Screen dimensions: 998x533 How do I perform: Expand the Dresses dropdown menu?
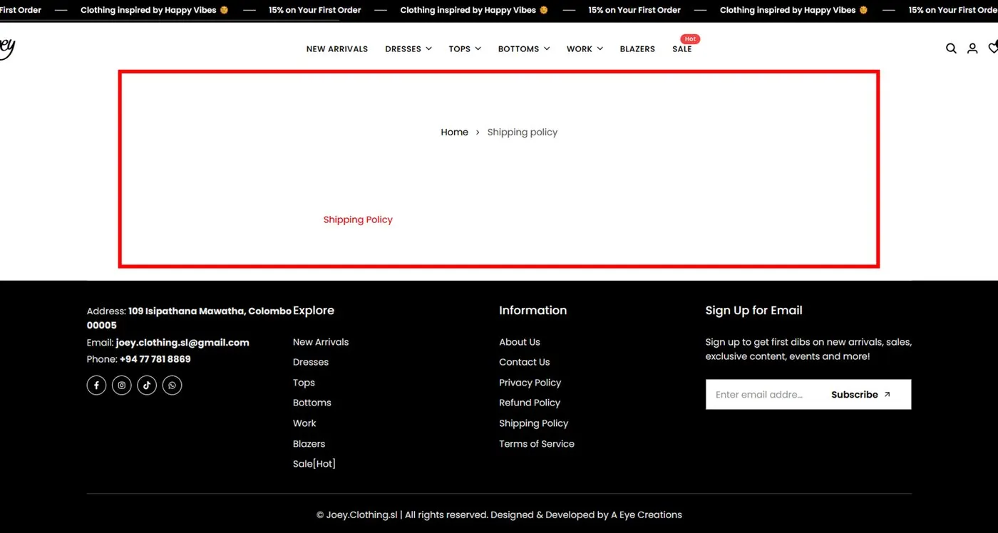[x=408, y=49]
